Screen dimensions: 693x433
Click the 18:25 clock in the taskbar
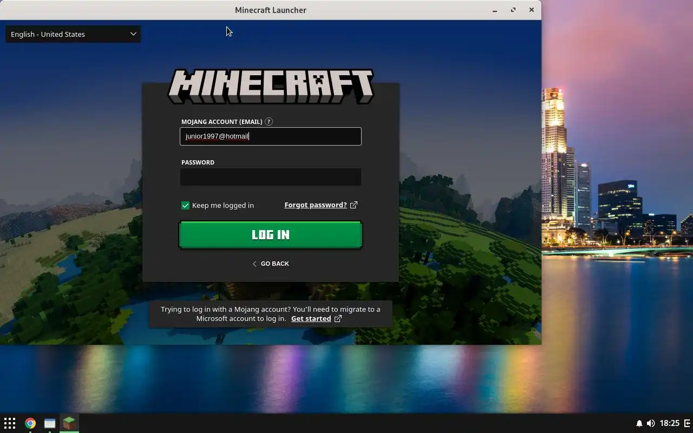click(670, 423)
